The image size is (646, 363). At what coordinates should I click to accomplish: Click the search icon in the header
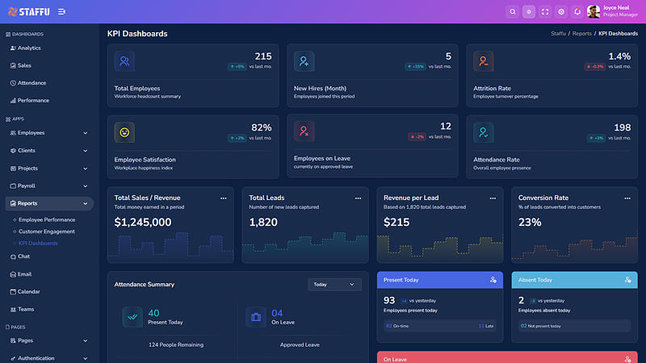pos(513,12)
